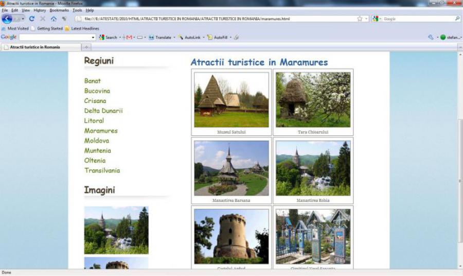Screen dimensions: 463x276
Task: Expand the AutoFill dropdown arrow
Action: (x=230, y=37)
